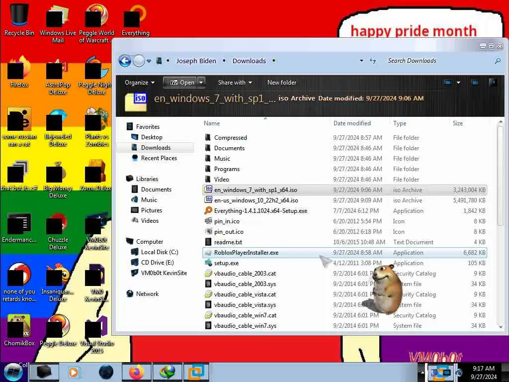Screen dimensions: 509x382
Task: Click the change view icon
Action: point(448,83)
